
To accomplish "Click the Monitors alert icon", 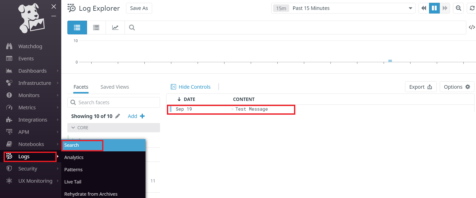I will pos(9,95).
